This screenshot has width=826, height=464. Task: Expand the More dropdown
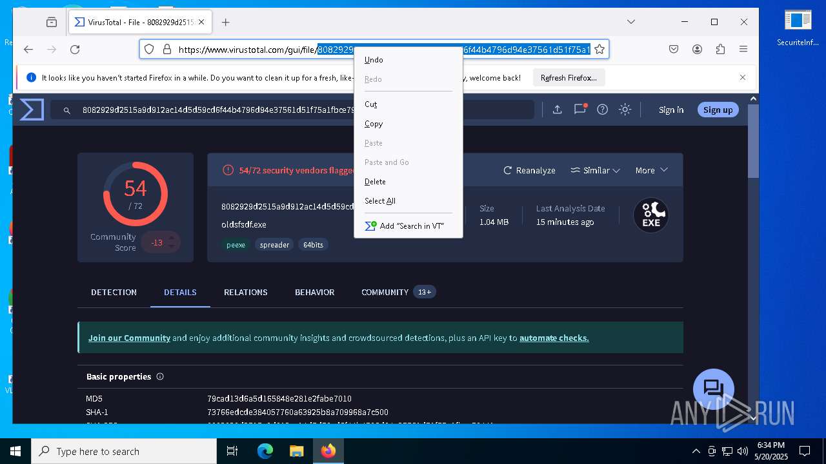pos(651,170)
